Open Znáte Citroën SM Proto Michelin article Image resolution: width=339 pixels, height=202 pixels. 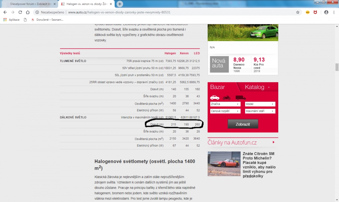point(259,165)
